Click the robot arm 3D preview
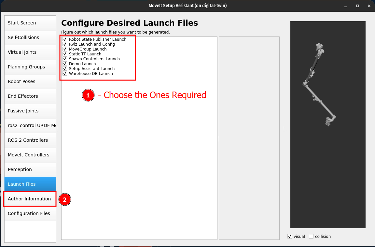This screenshot has width=375, height=247. click(x=319, y=85)
